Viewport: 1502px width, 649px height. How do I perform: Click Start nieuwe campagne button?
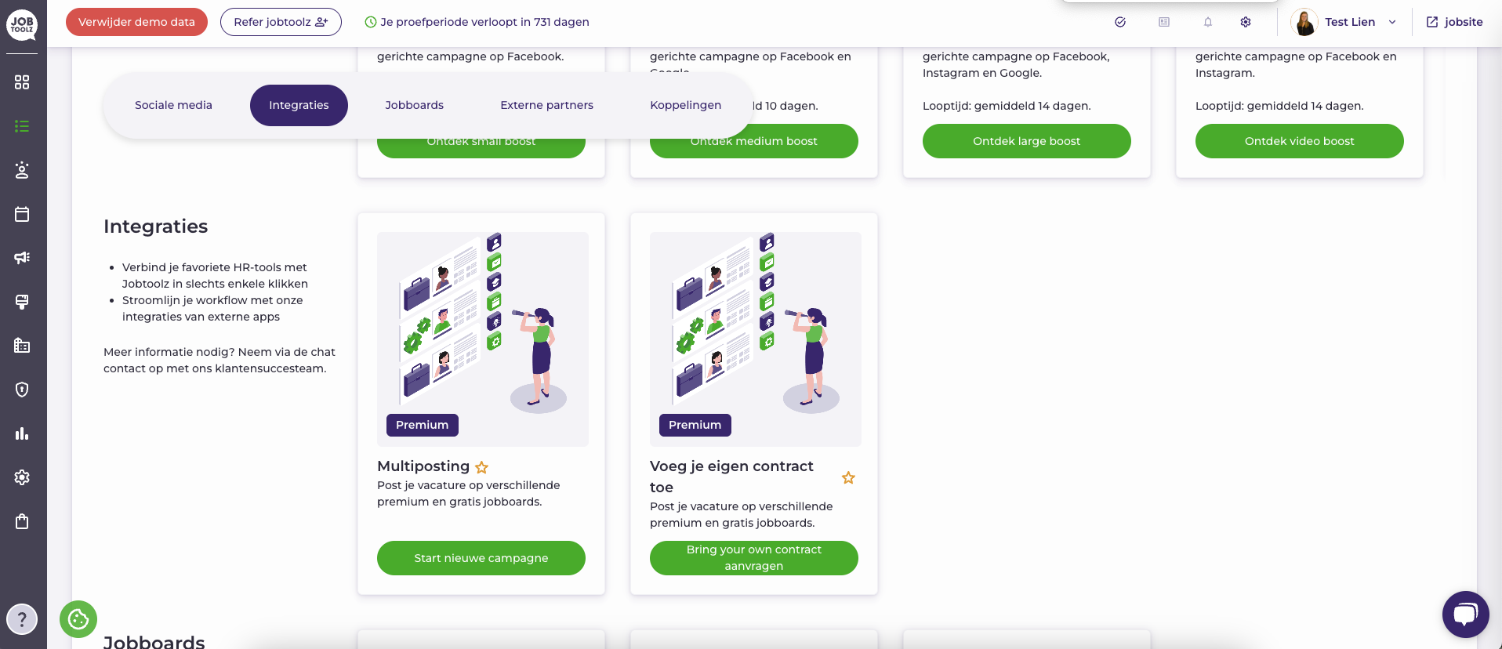[481, 558]
